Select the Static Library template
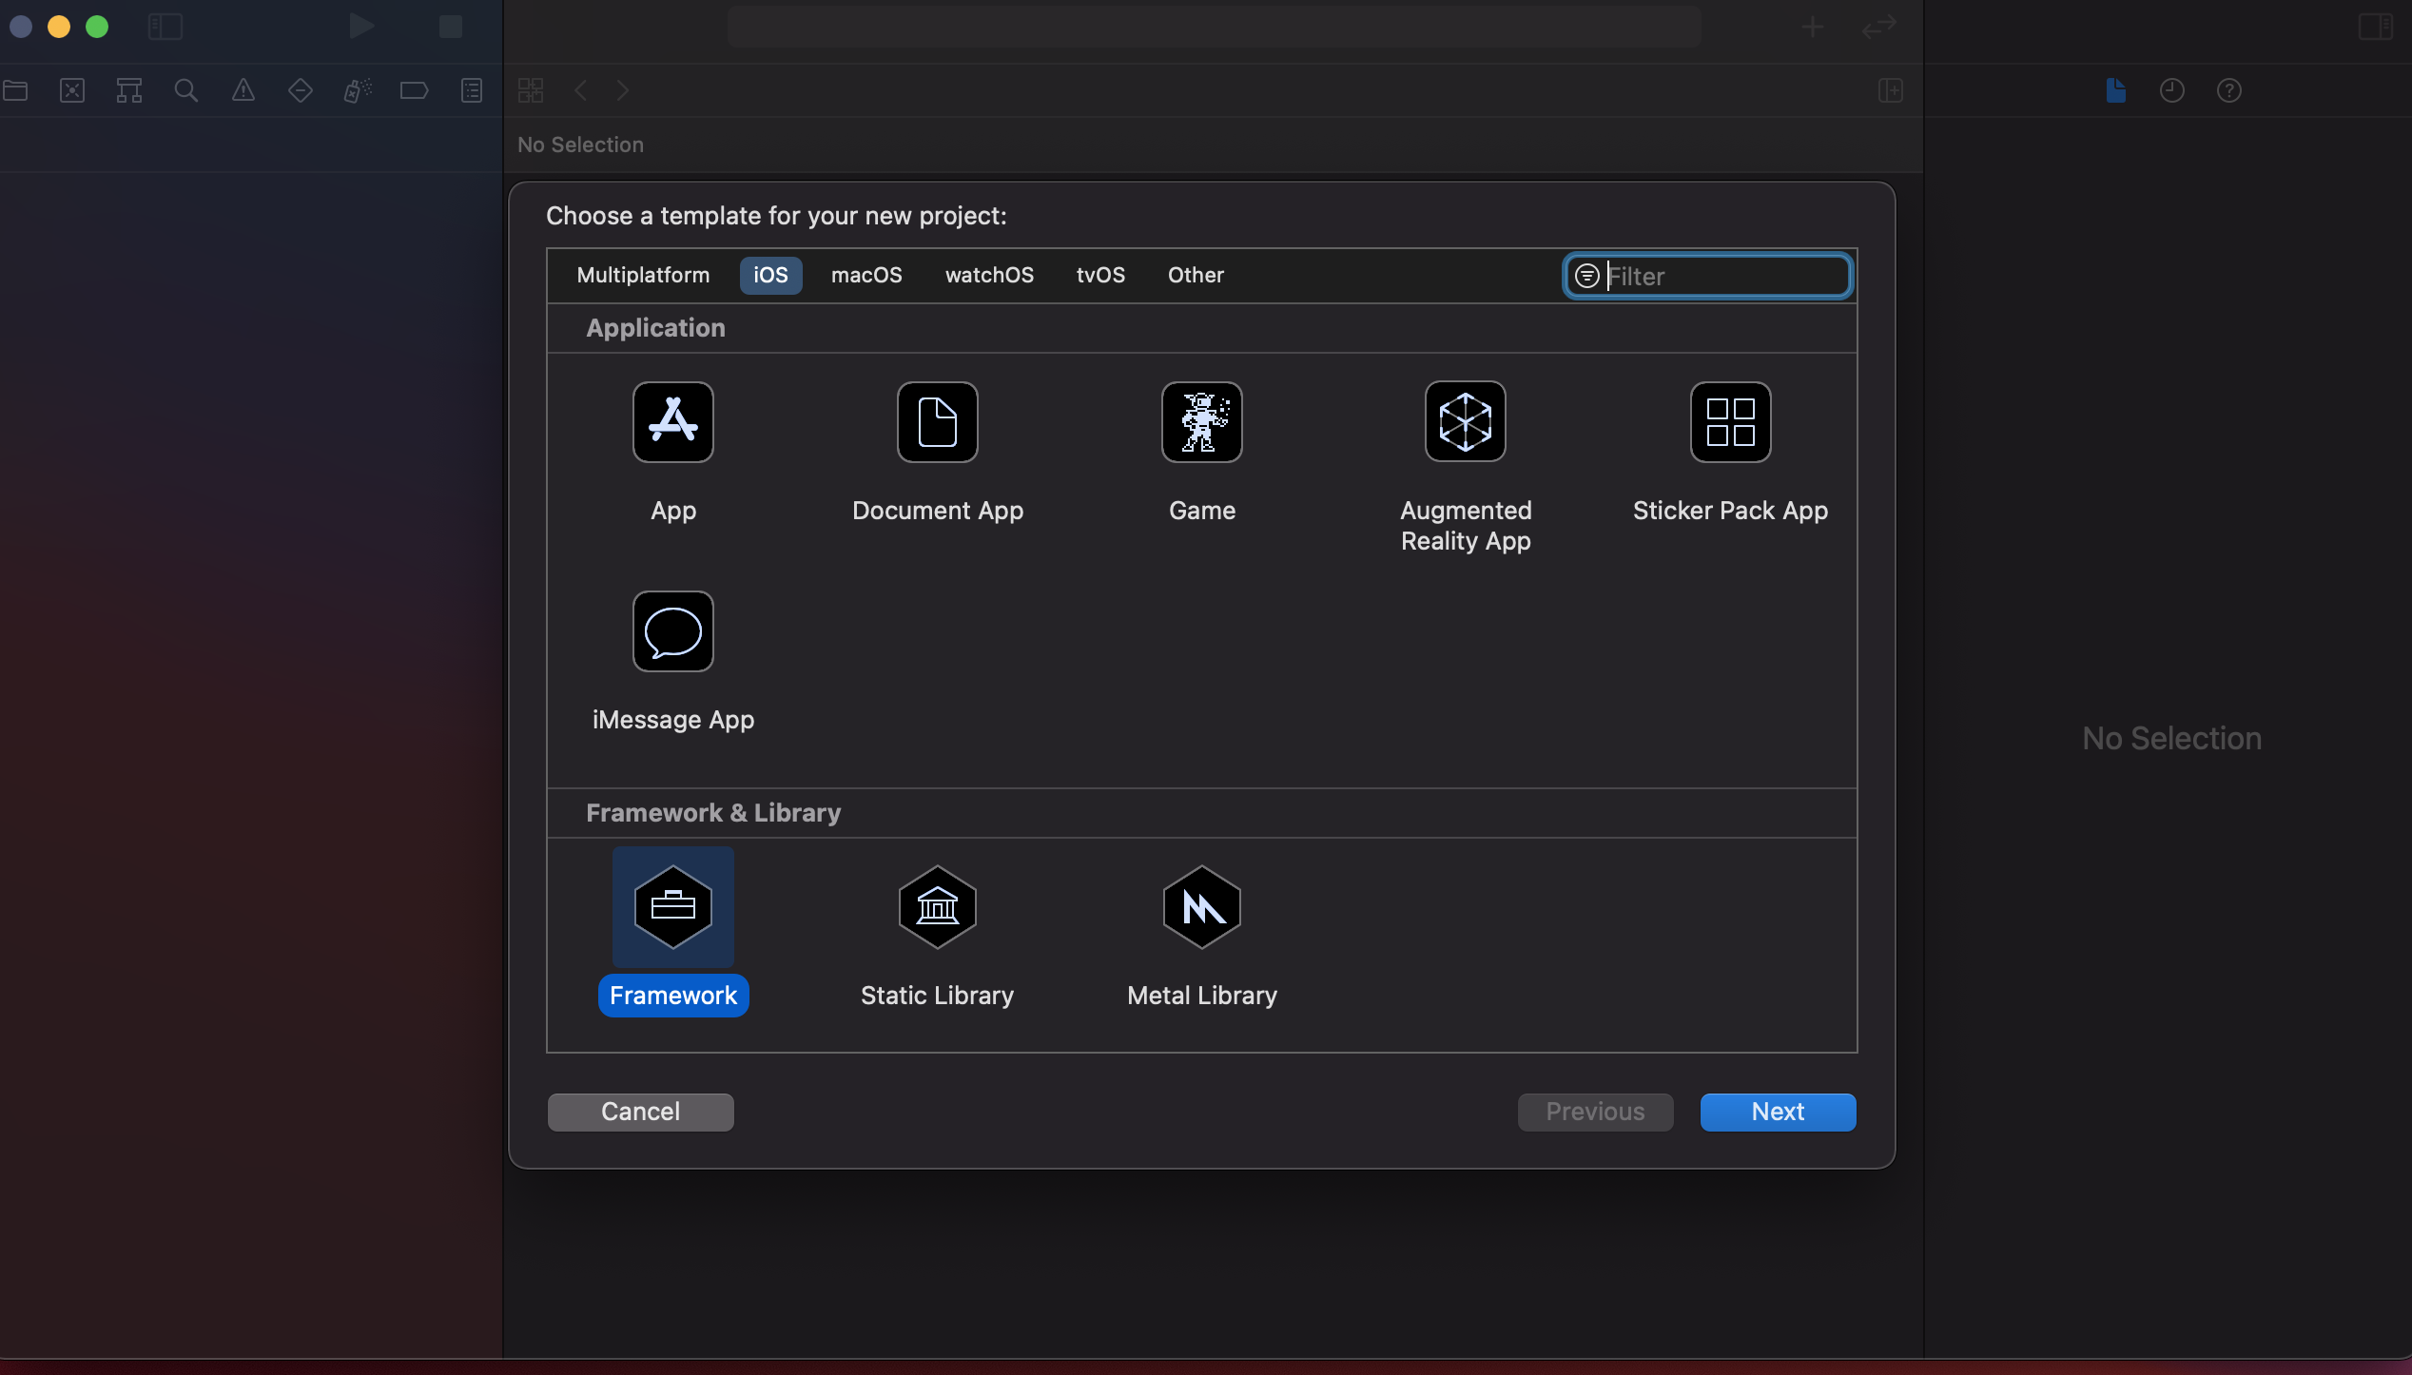The image size is (2412, 1375). click(x=937, y=907)
